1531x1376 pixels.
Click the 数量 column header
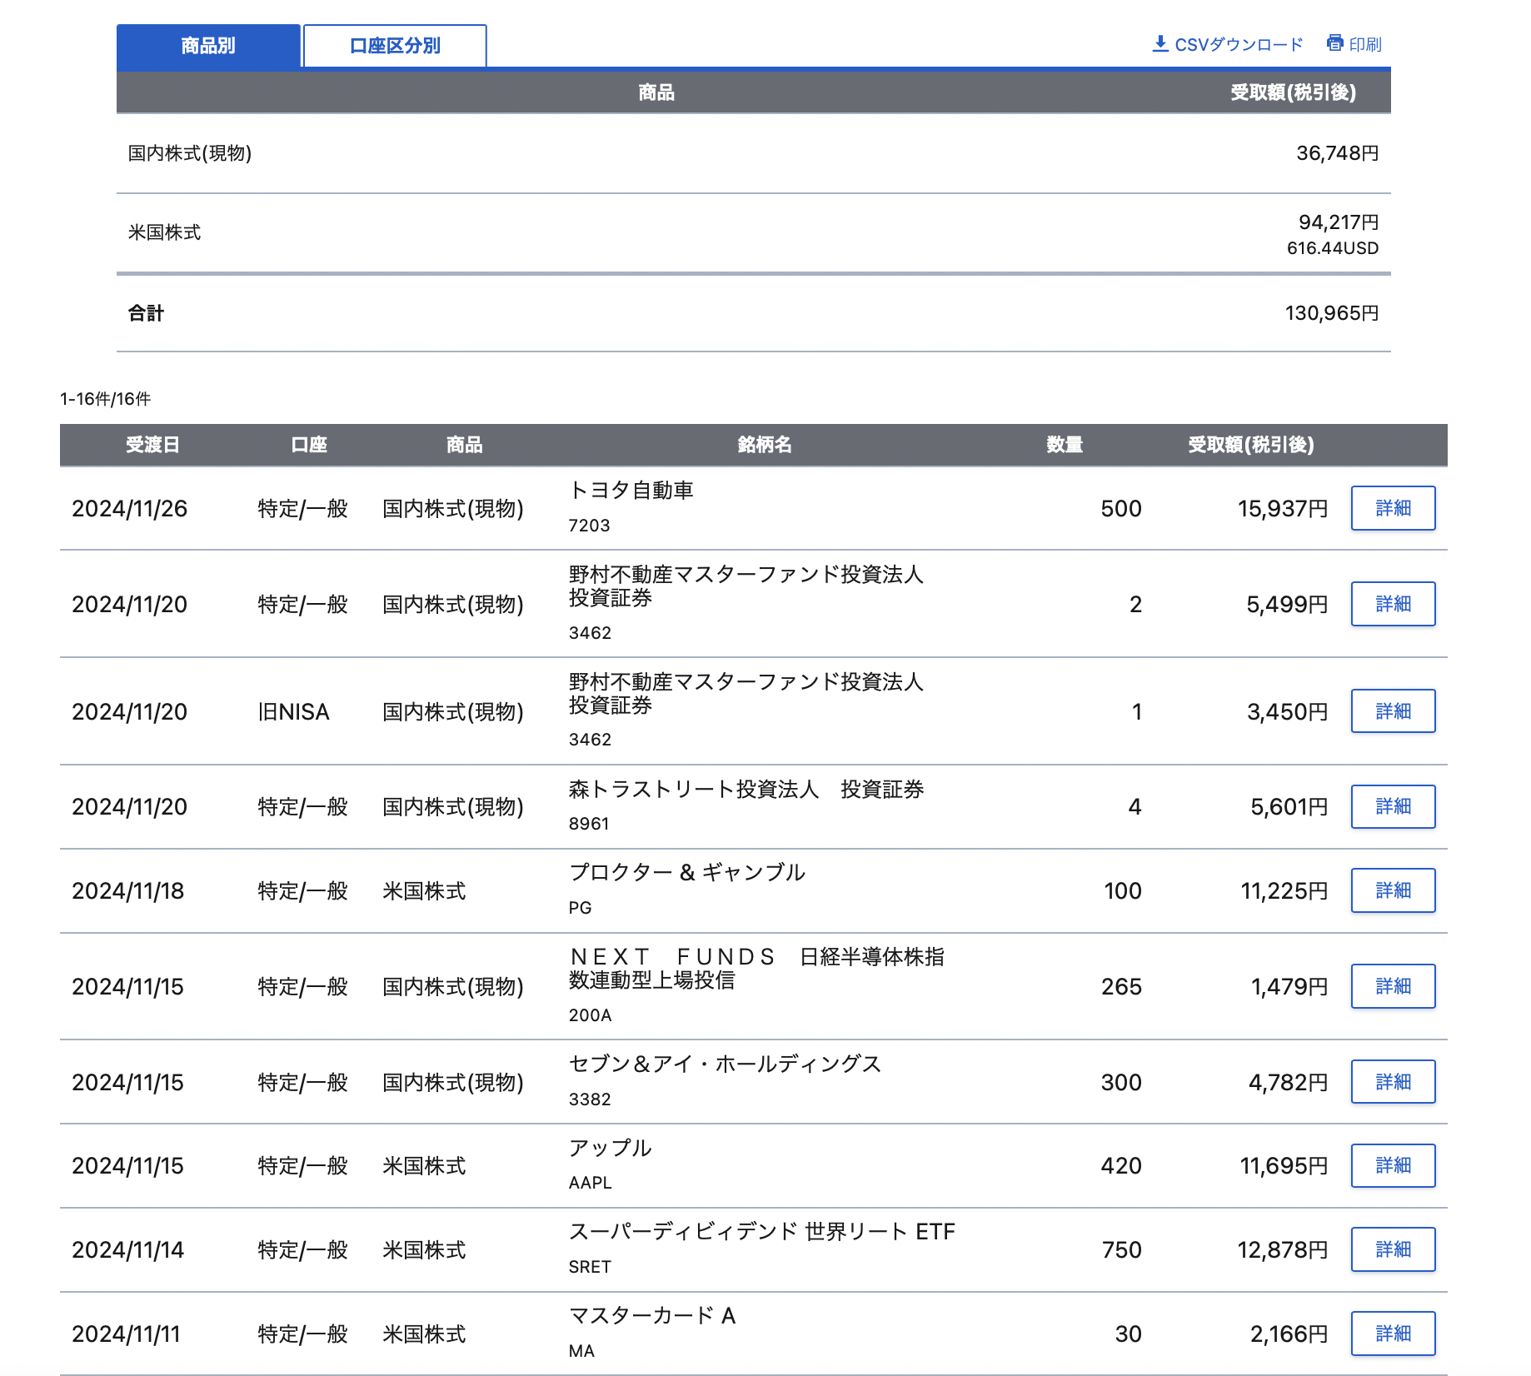click(x=1065, y=445)
